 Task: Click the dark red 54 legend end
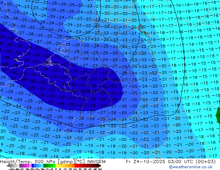coord(100,166)
